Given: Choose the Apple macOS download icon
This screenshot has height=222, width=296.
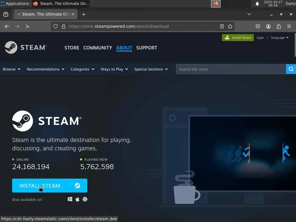Looking at the screenshot, I should (x=77, y=199).
